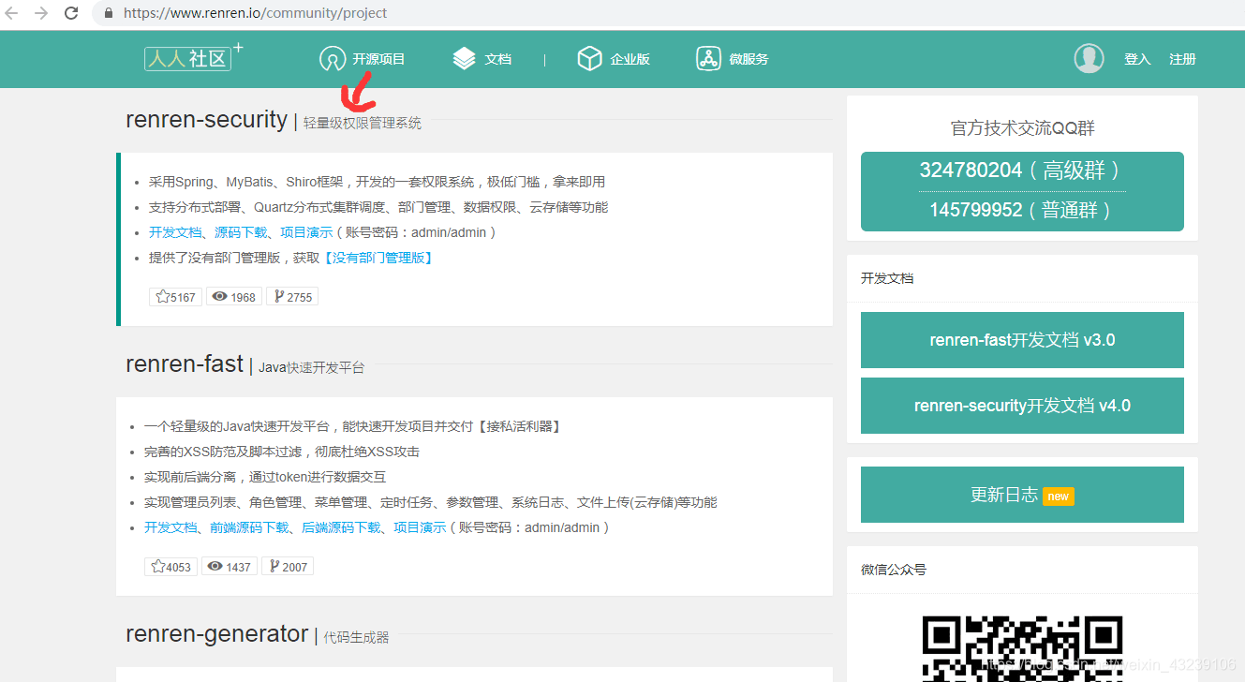Open the renren-security project title
The height and width of the screenshot is (682, 1245).
[x=206, y=119]
